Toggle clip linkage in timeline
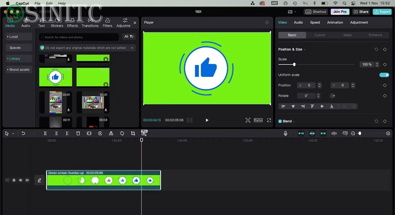This screenshot has height=215, width=395. (x=323, y=133)
